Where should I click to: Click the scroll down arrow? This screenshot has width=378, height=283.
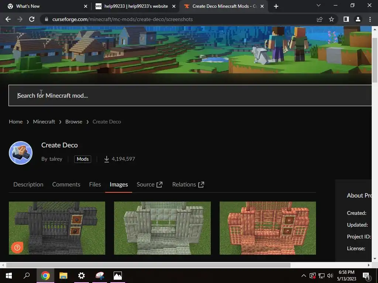[x=375, y=259]
